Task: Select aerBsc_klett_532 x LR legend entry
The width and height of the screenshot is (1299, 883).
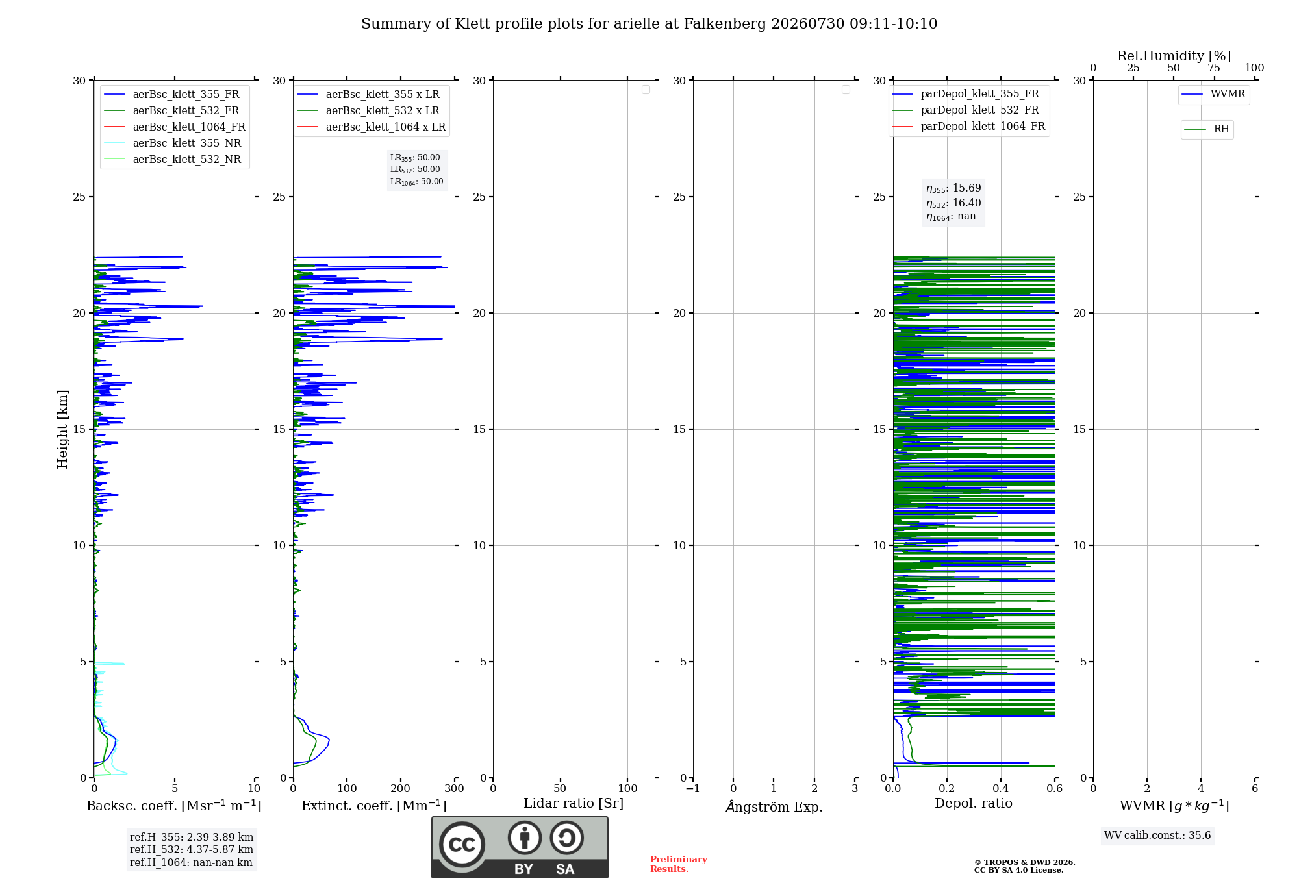Action: point(370,111)
